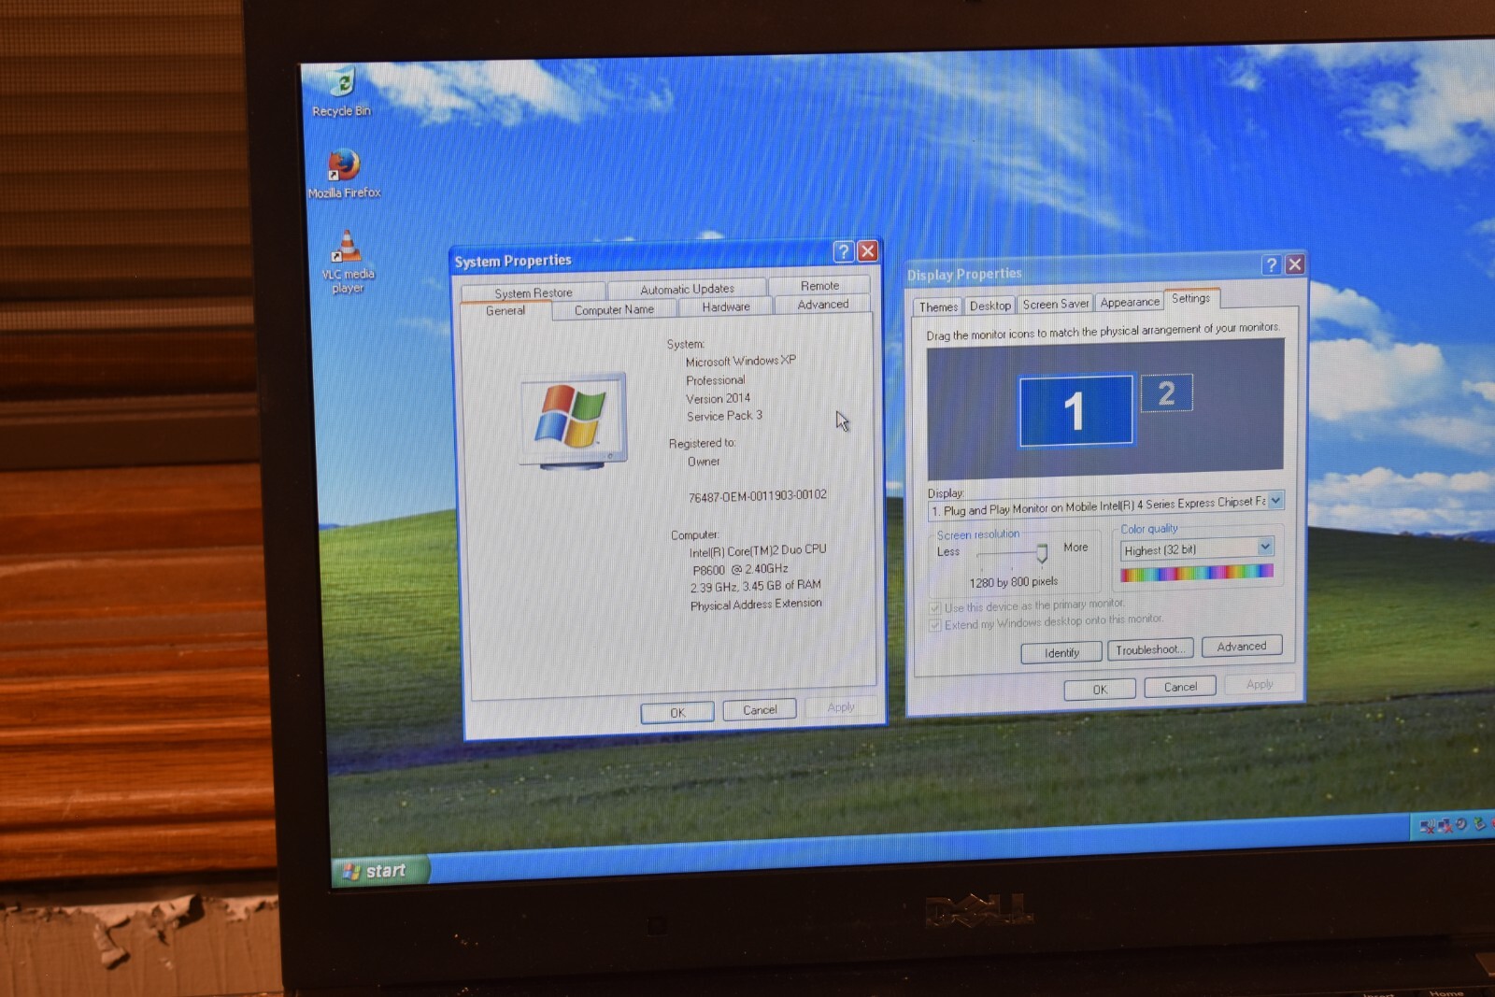
Task: Click Cancel in Display Properties
Action: (1180, 687)
